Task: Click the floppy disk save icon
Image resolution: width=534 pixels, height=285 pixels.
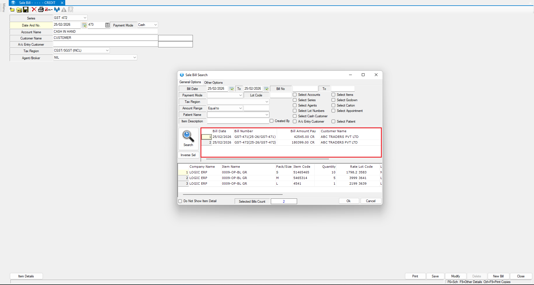Action: click(26, 10)
